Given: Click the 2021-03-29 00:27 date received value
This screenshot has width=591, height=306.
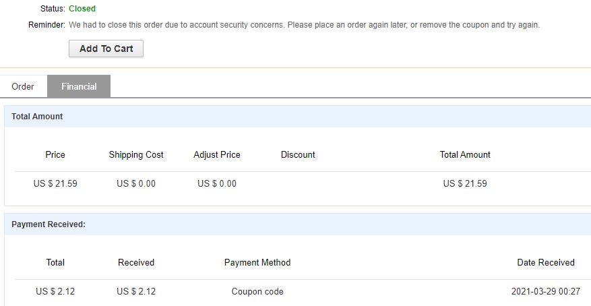Looking at the screenshot, I should pyautogui.click(x=546, y=292).
